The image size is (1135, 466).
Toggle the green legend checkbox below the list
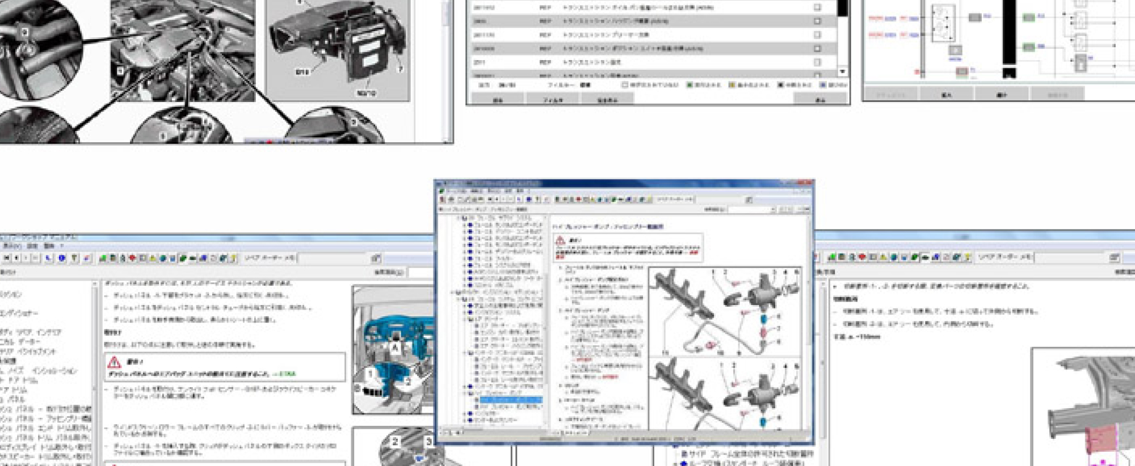(x=690, y=85)
